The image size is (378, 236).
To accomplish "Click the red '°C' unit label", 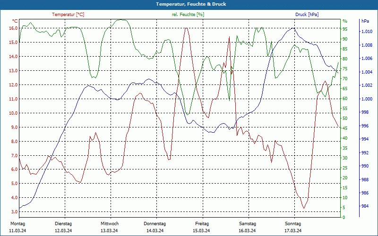I will pyautogui.click(x=15, y=21).
